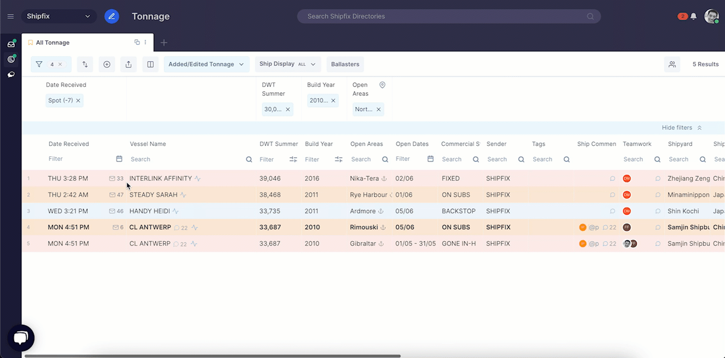
Task: Open the INTERLINK AFFINITY vessel row
Action: tap(160, 178)
